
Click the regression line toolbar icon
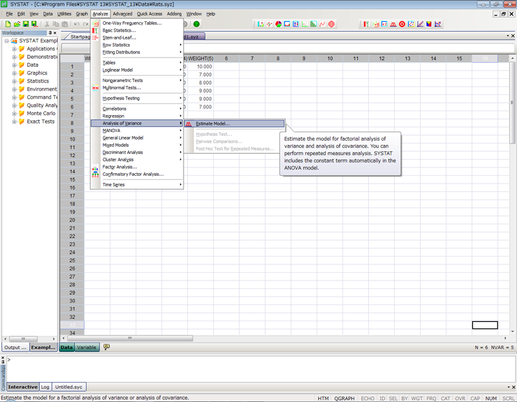[x=420, y=24]
